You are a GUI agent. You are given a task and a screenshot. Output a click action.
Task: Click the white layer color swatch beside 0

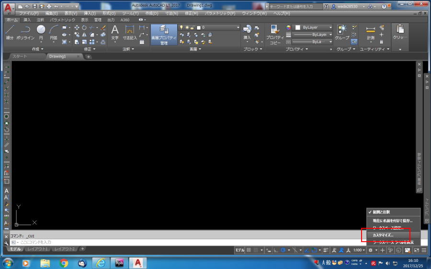coord(199,28)
